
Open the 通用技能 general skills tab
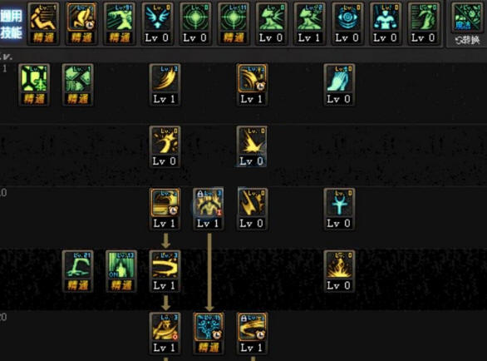11,24
